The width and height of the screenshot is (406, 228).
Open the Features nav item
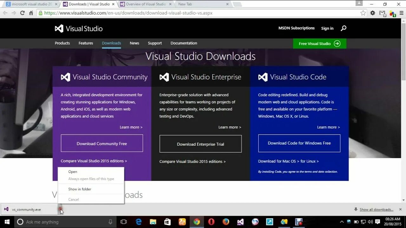(x=86, y=43)
